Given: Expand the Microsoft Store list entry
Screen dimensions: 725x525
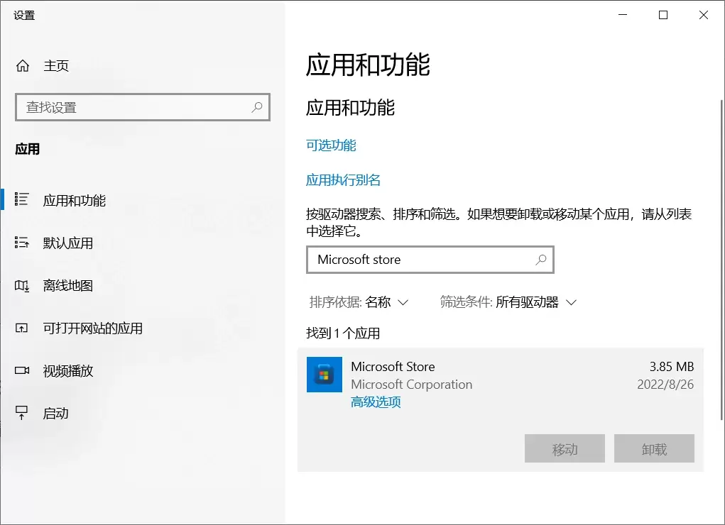Looking at the screenshot, I should click(x=497, y=375).
